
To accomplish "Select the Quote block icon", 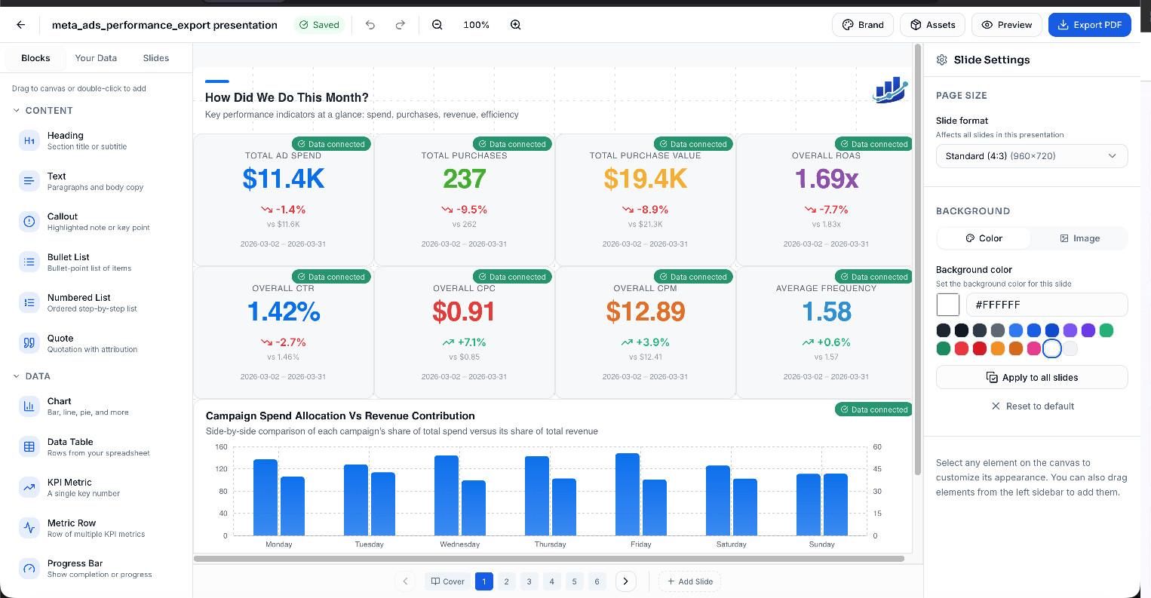I will point(29,342).
